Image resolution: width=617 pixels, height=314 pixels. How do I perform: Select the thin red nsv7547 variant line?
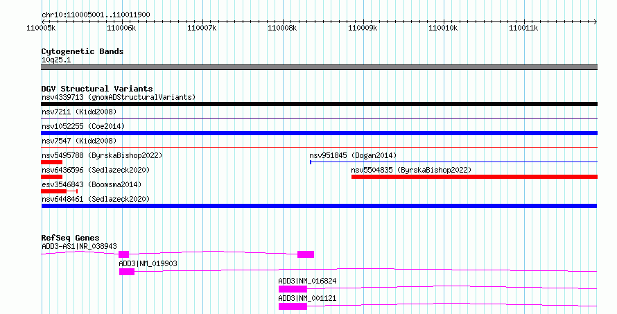click(x=319, y=147)
